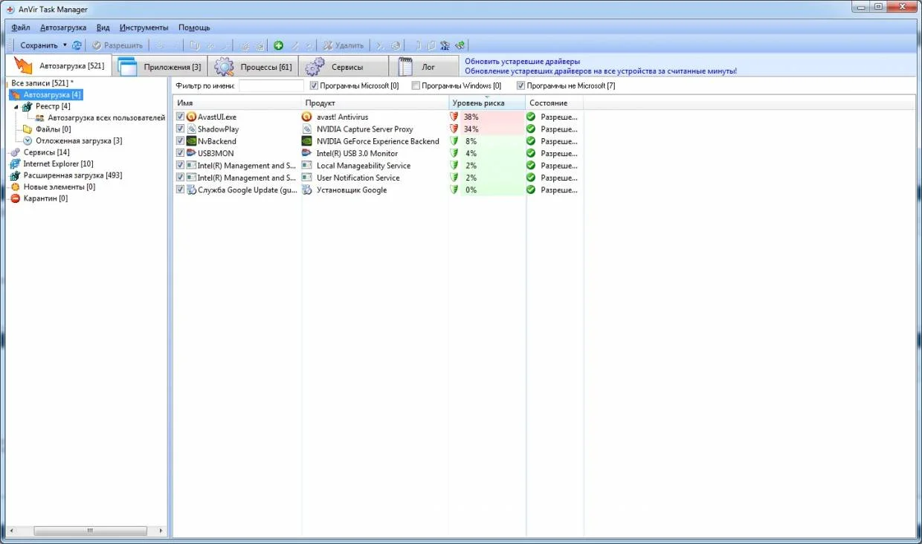Click the Сервисы gears icon in tree
922x544 pixels.
coord(15,152)
